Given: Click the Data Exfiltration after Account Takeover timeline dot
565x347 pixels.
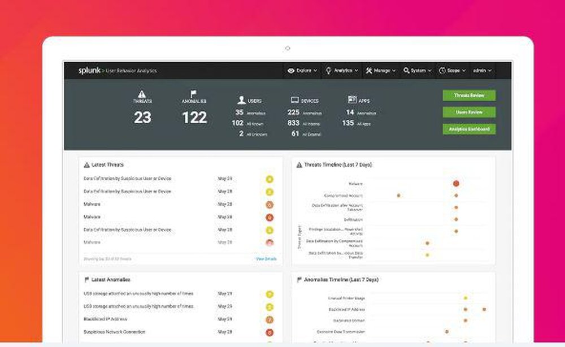Looking at the screenshot, I should click(x=456, y=207).
